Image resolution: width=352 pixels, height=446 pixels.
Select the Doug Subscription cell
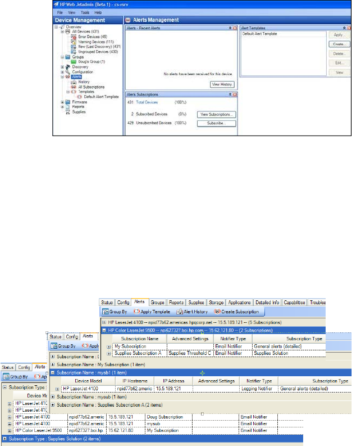[x=168, y=417]
